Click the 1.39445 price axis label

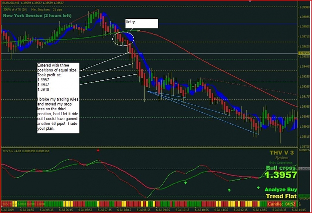point(305,67)
